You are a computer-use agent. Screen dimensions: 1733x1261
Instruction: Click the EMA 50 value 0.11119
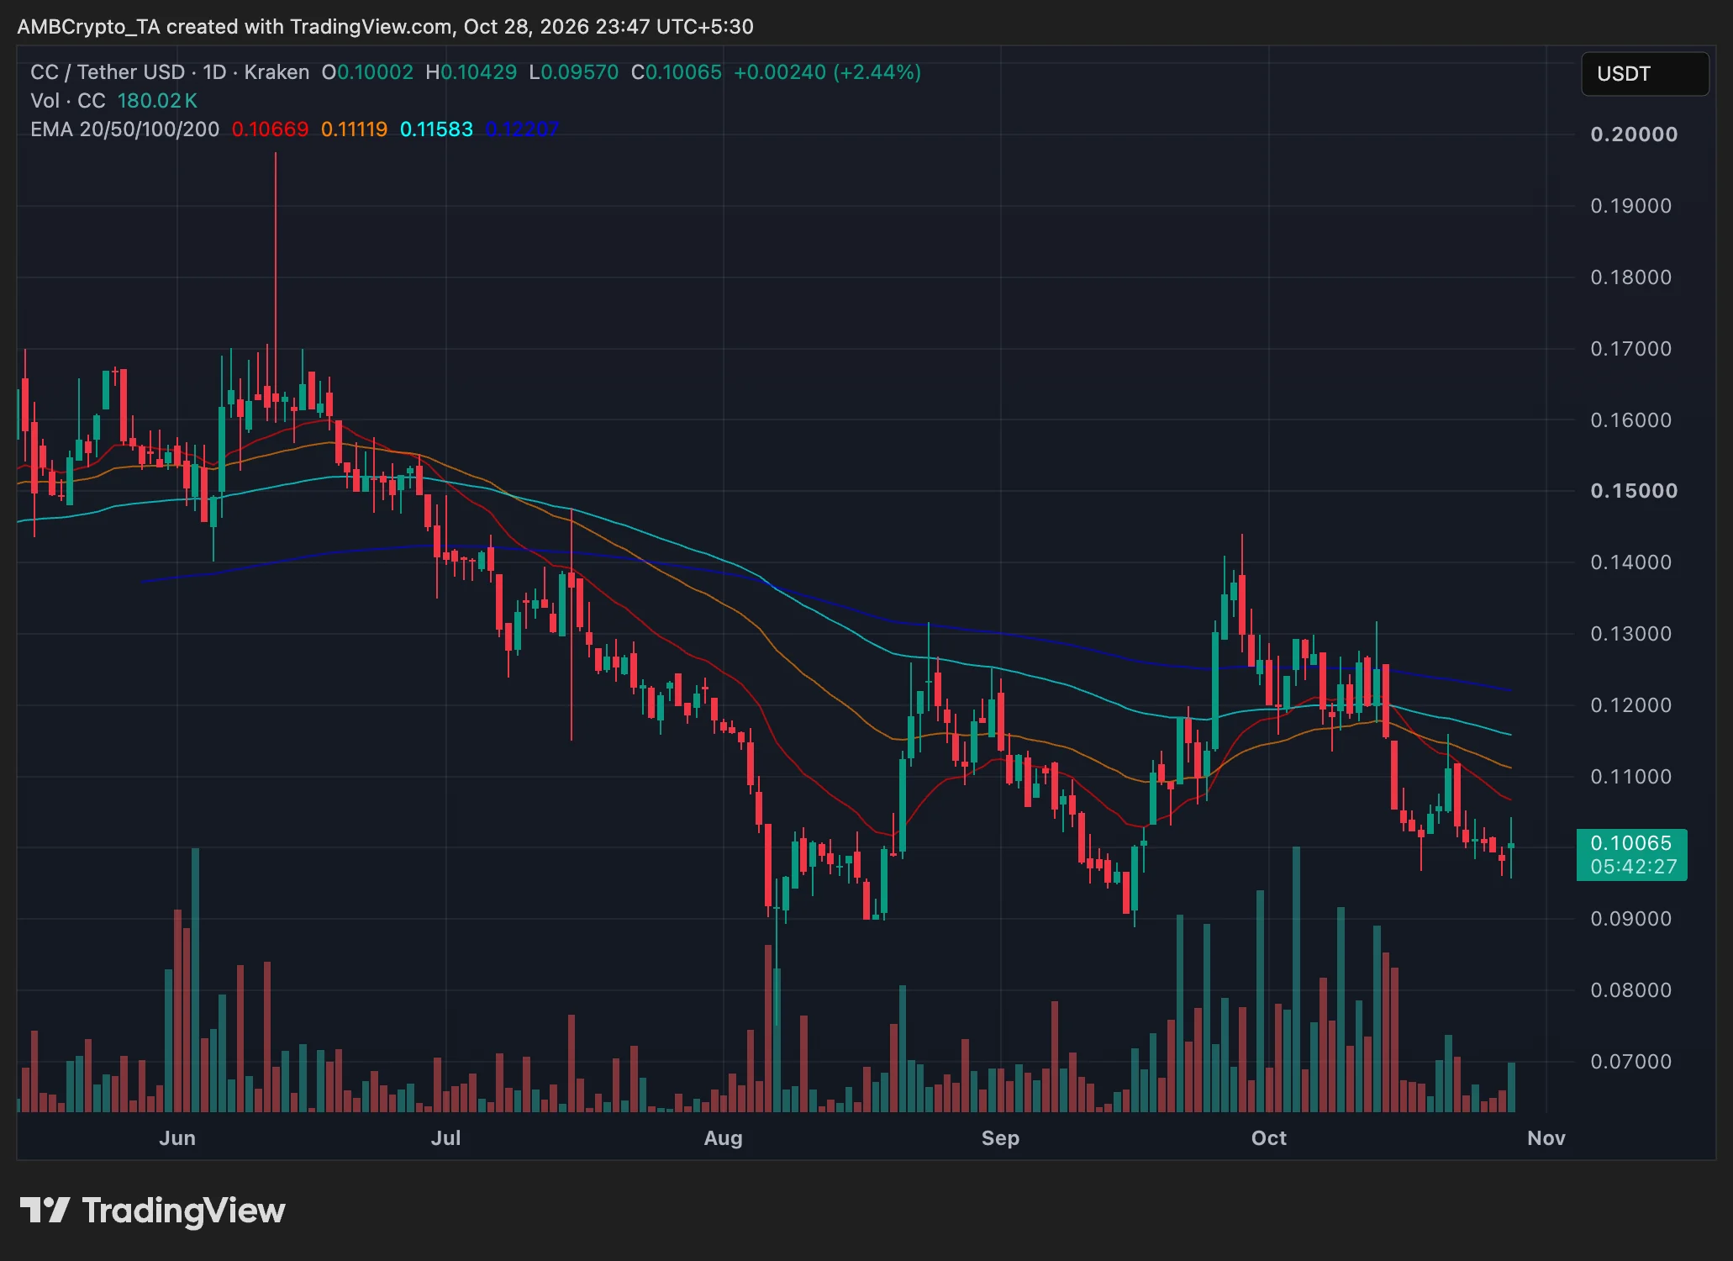[355, 129]
